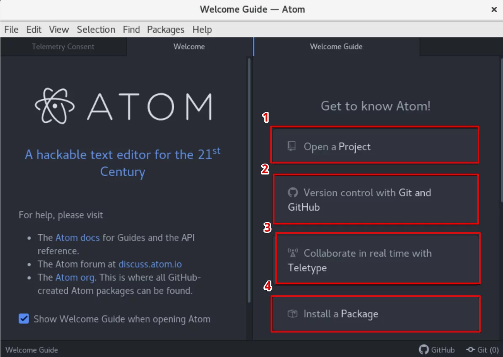503x357 pixels.
Task: Expand Version control with Git and GitHub
Action: pyautogui.click(x=375, y=199)
